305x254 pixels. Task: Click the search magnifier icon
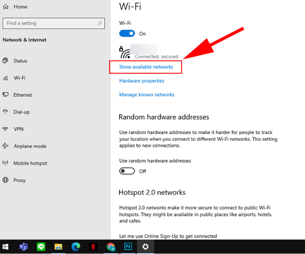(x=100, y=23)
